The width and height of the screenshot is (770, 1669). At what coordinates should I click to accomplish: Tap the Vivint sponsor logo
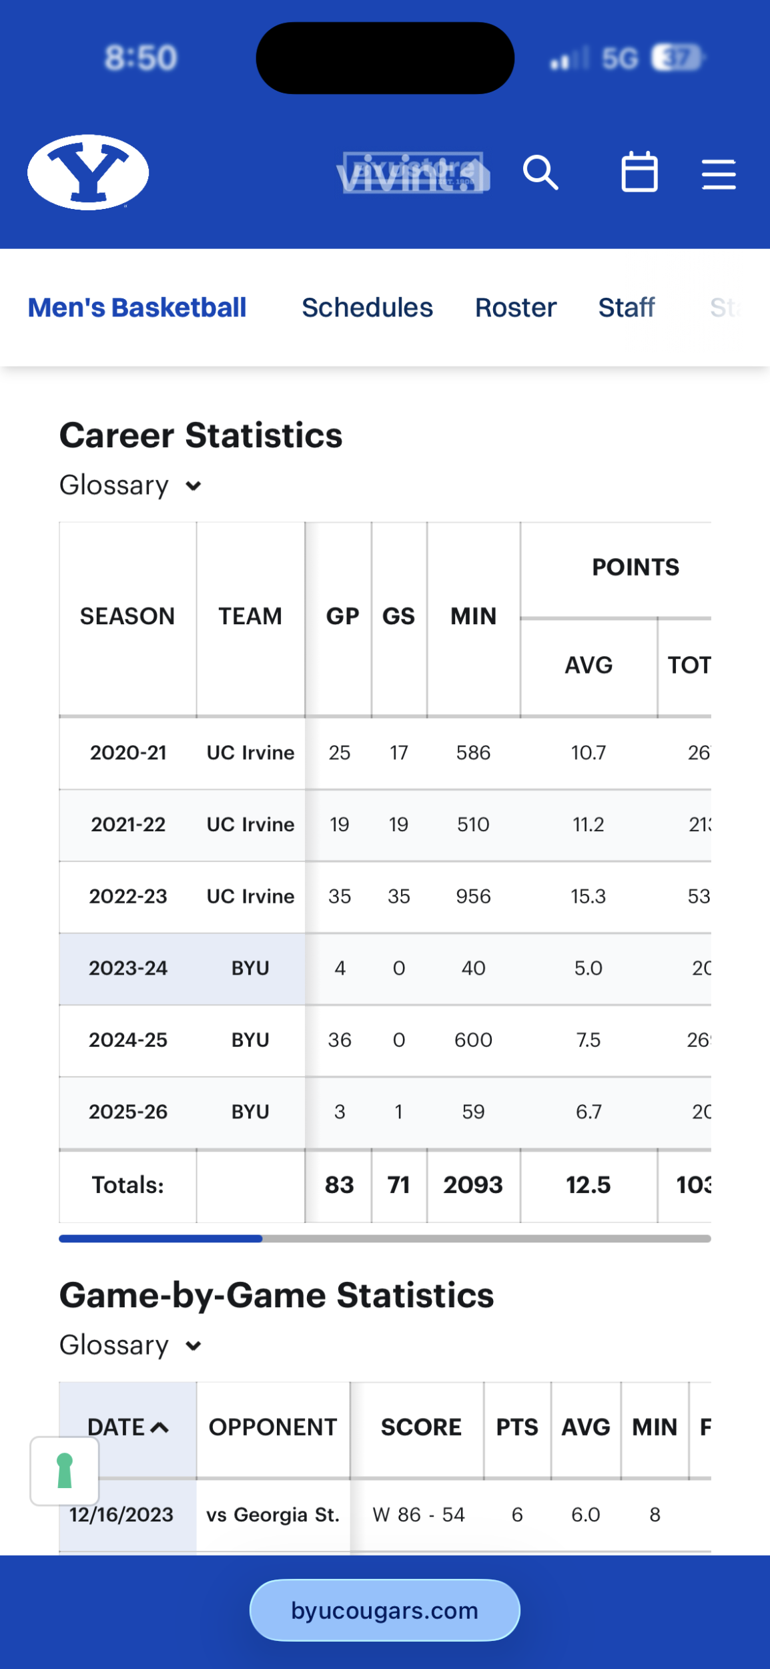[x=413, y=174]
